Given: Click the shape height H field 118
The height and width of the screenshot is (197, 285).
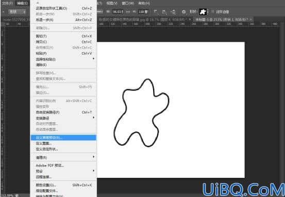Looking at the screenshot, I should (143, 12).
